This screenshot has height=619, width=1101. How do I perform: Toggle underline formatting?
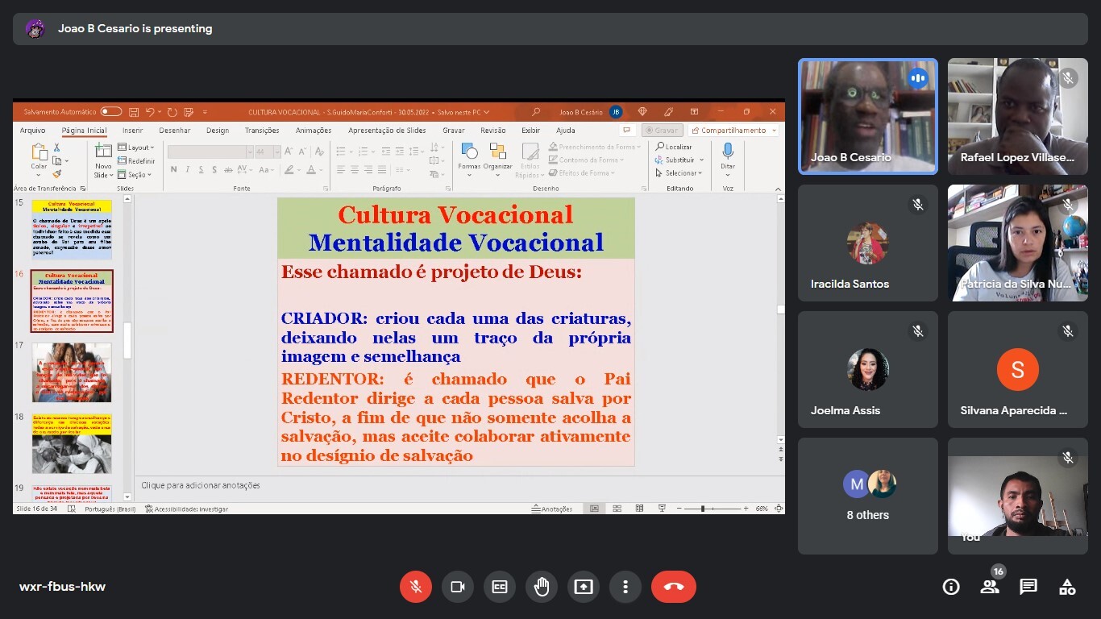pyautogui.click(x=201, y=170)
